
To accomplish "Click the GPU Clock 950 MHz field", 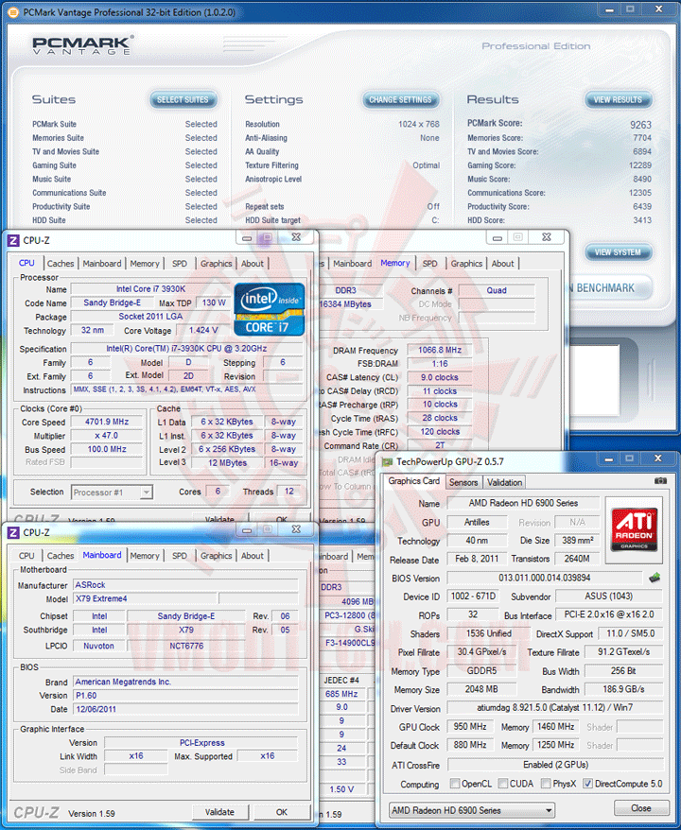I will click(470, 727).
